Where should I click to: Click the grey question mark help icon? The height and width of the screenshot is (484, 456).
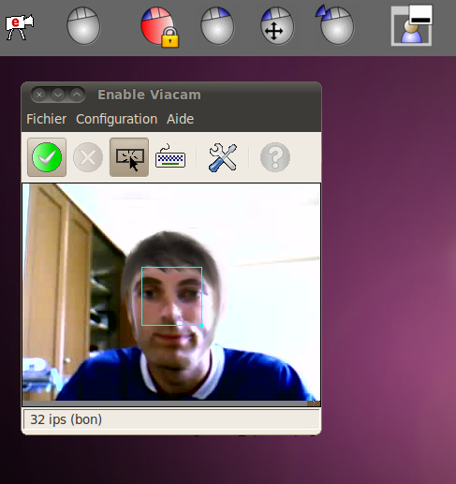275,157
